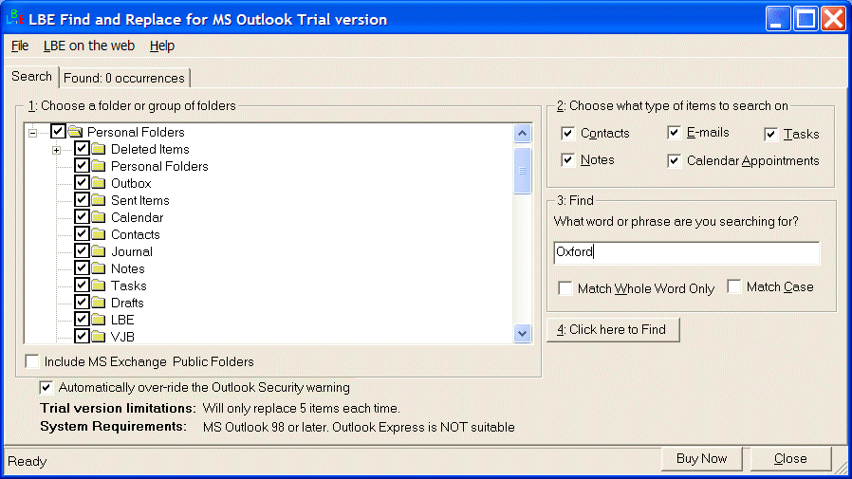This screenshot has width=852, height=479.
Task: Click the Outbox folder icon
Action: pos(99,183)
